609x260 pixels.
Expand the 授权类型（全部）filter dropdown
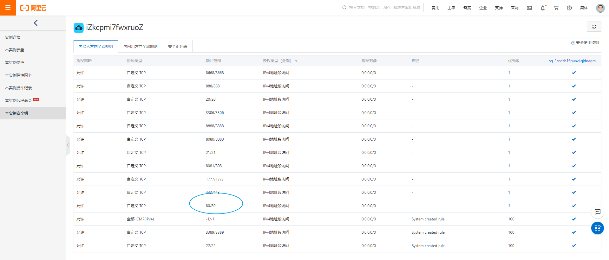296,61
